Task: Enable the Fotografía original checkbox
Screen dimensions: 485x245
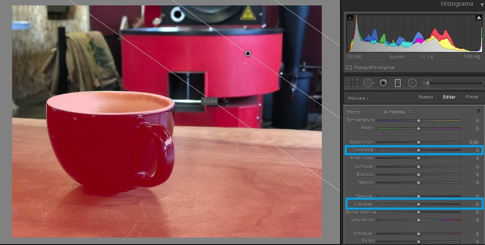Action: pyautogui.click(x=349, y=67)
